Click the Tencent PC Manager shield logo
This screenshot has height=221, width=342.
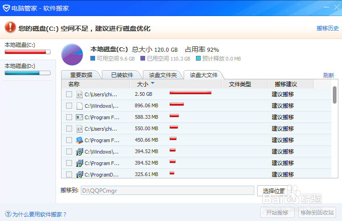click(x=6, y=8)
